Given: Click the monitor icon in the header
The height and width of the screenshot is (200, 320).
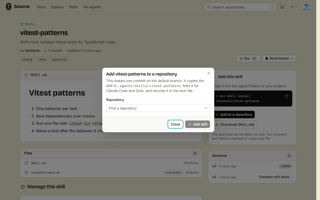Looking at the screenshot, I should (282, 7).
